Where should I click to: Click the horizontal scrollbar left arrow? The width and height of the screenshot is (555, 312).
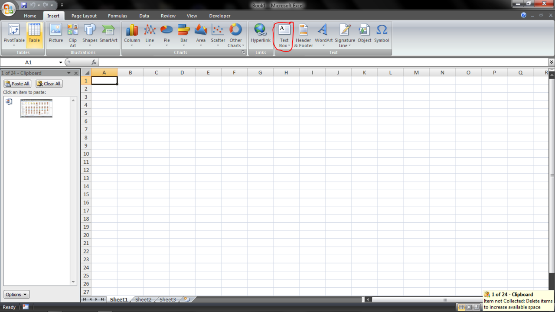click(x=368, y=299)
